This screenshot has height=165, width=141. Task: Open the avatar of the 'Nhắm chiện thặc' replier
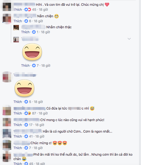tap(16, 28)
